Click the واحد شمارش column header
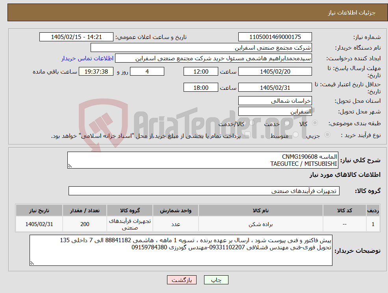 pyautogui.click(x=176, y=210)
